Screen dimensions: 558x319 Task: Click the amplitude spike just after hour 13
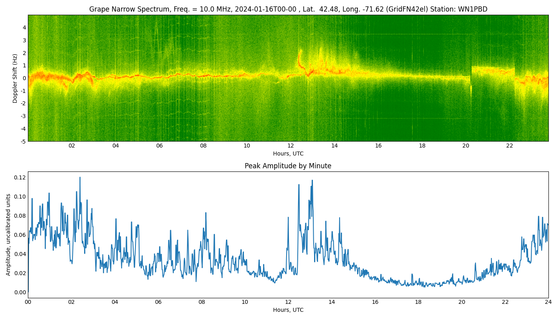[x=312, y=181]
